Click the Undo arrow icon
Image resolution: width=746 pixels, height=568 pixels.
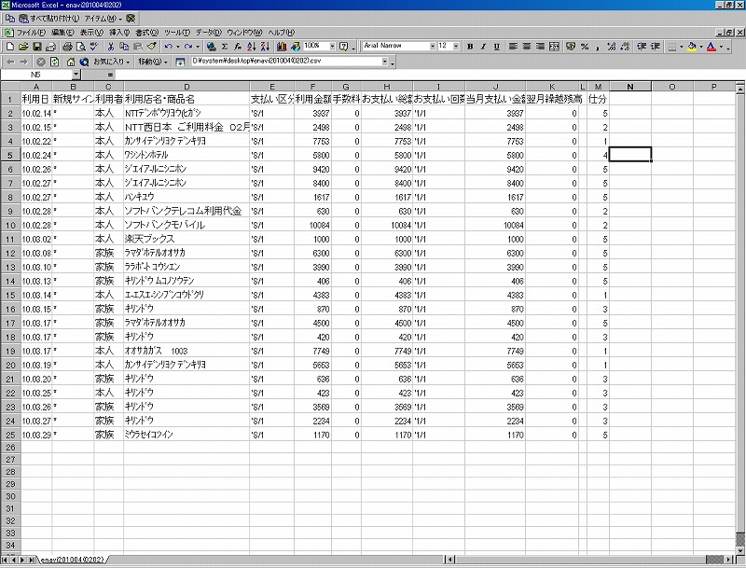tap(168, 47)
